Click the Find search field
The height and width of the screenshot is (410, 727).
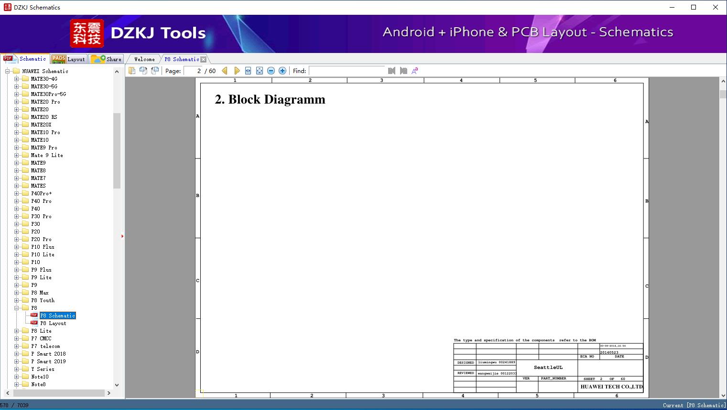pos(347,71)
